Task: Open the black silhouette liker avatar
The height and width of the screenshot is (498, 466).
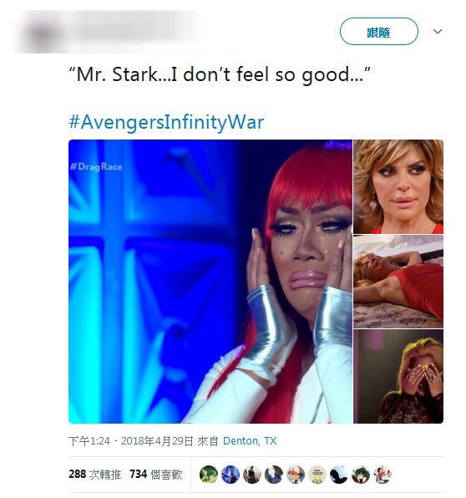Action: [339, 475]
